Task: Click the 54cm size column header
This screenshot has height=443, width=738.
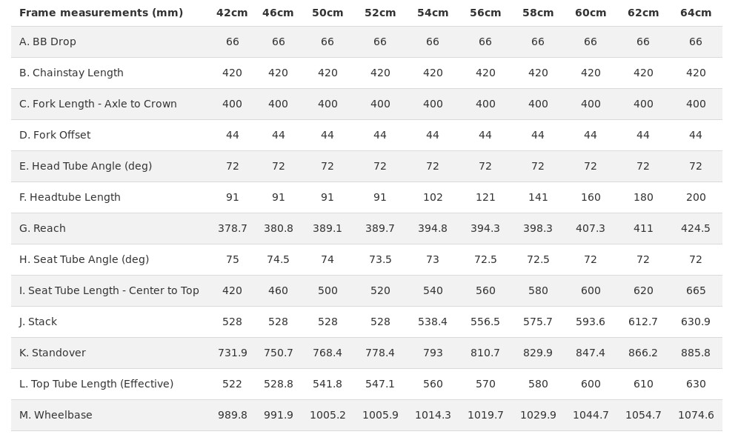Action: (x=433, y=13)
